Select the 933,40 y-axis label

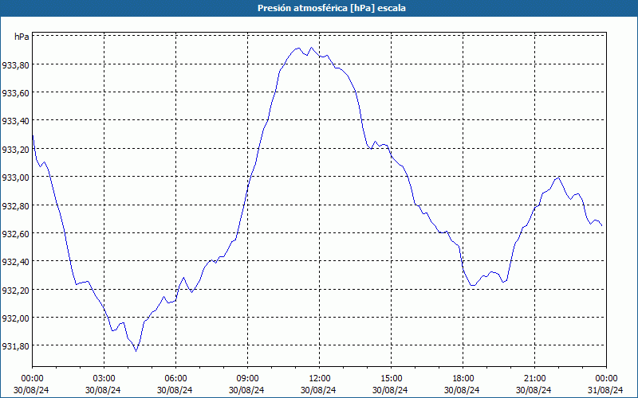pos(15,121)
